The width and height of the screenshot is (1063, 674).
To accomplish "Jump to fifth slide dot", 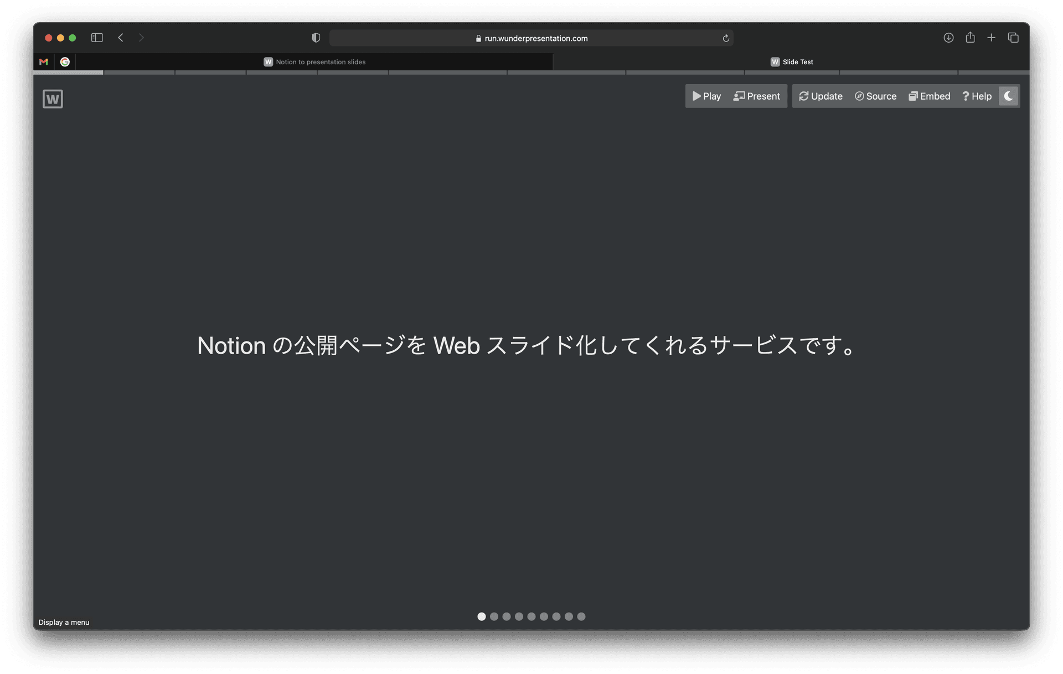I will click(x=531, y=616).
